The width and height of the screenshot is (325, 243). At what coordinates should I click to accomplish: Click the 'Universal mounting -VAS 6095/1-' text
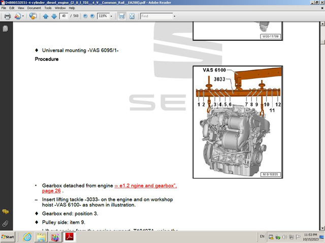point(80,50)
